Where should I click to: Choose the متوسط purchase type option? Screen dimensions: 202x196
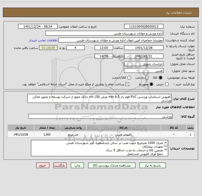tap(151, 84)
